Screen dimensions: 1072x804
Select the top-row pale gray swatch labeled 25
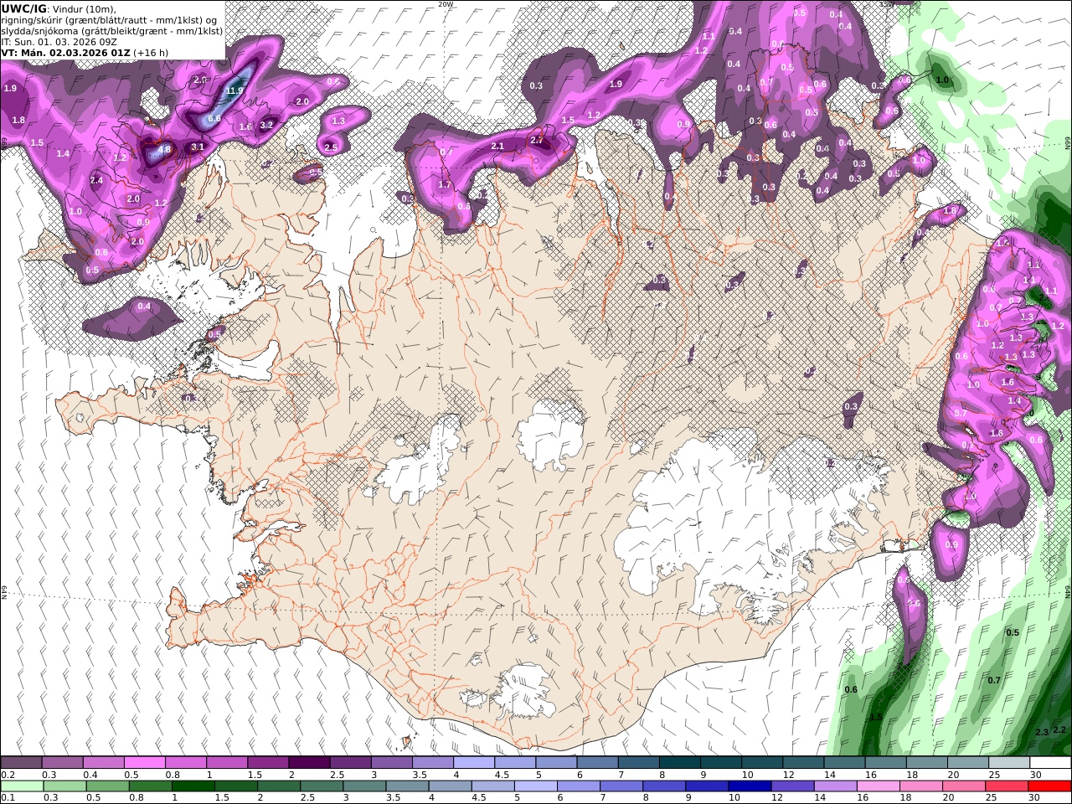[1009, 763]
